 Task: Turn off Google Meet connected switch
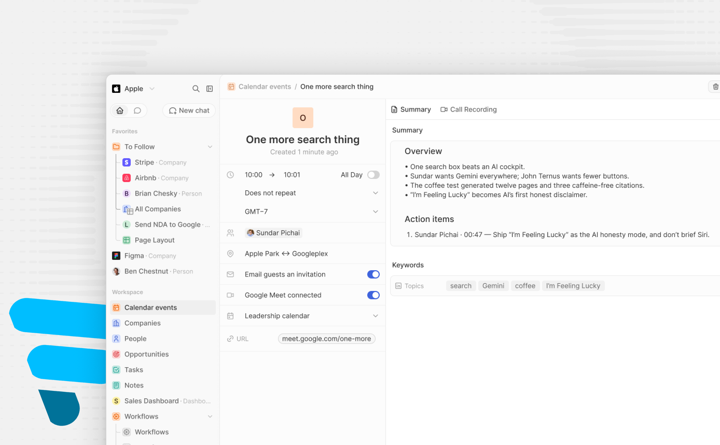point(373,295)
